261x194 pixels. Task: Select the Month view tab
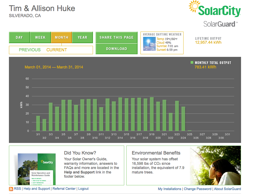61,37
